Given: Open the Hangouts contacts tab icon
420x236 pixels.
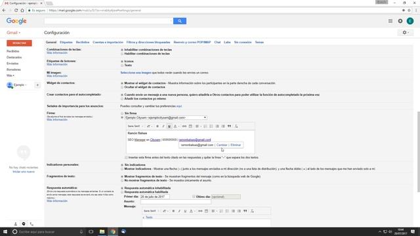Looking at the screenshot, I should tap(16, 224).
